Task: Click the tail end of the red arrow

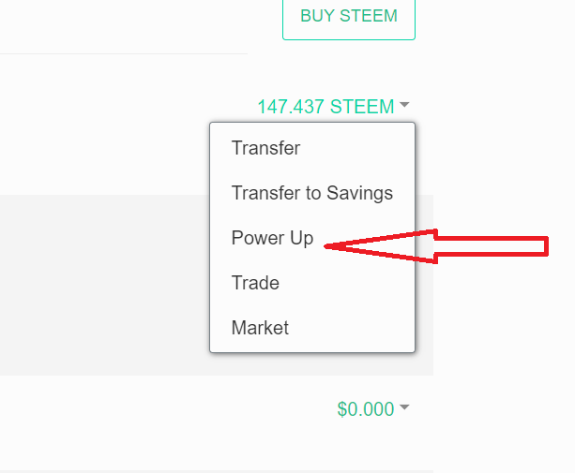Action: (x=542, y=245)
